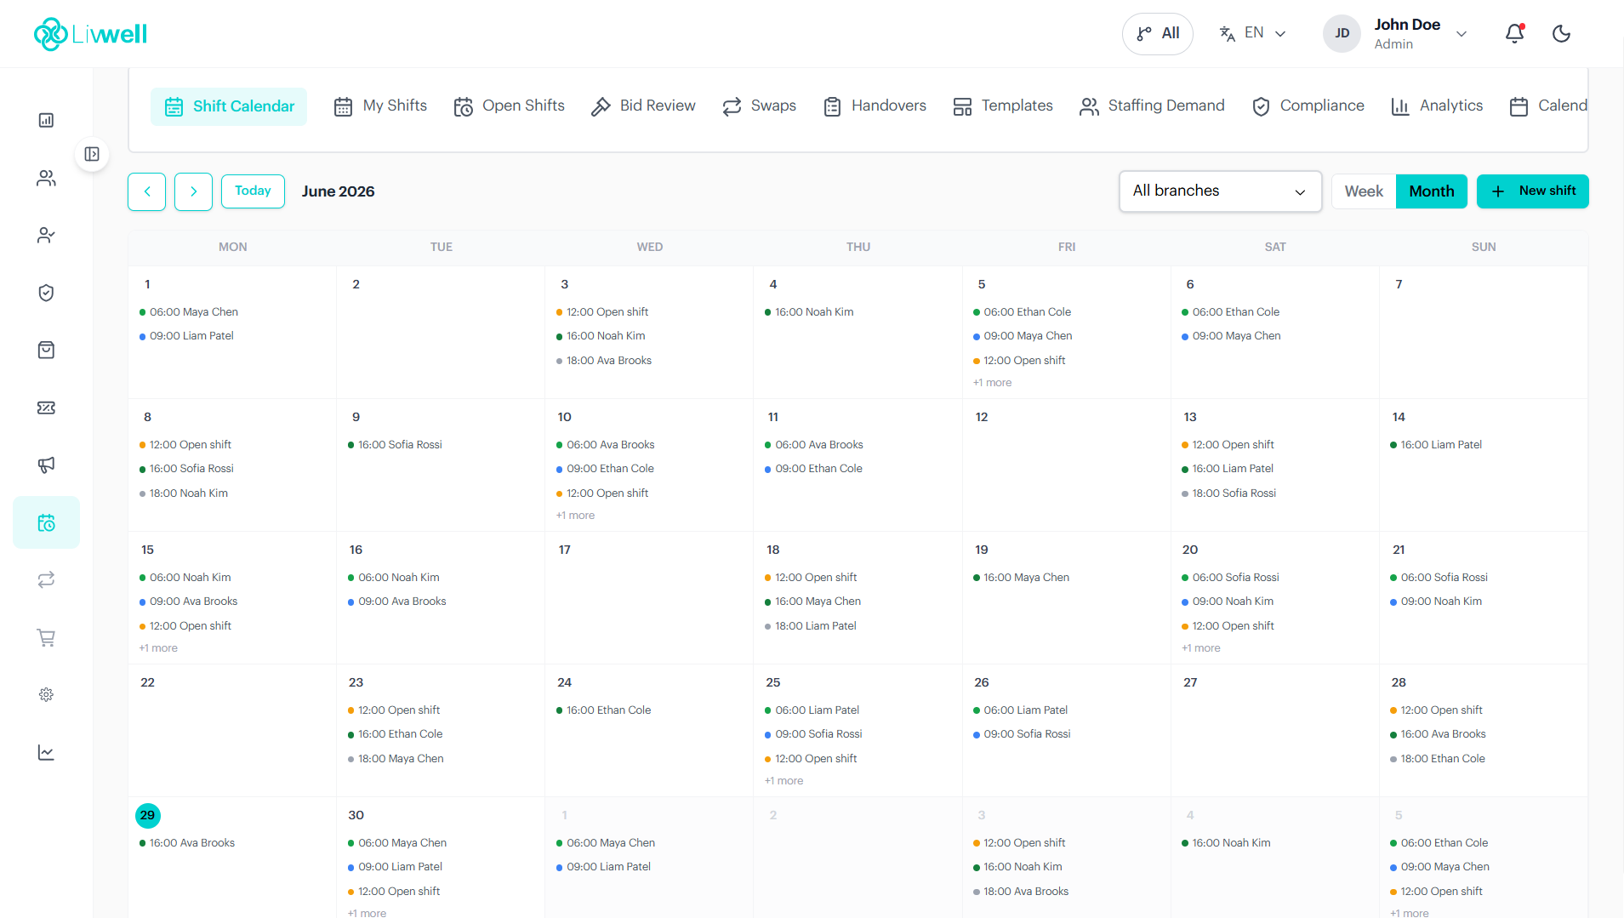Open the Bid Review tab
This screenshot has height=918, width=1624.
(x=643, y=106)
